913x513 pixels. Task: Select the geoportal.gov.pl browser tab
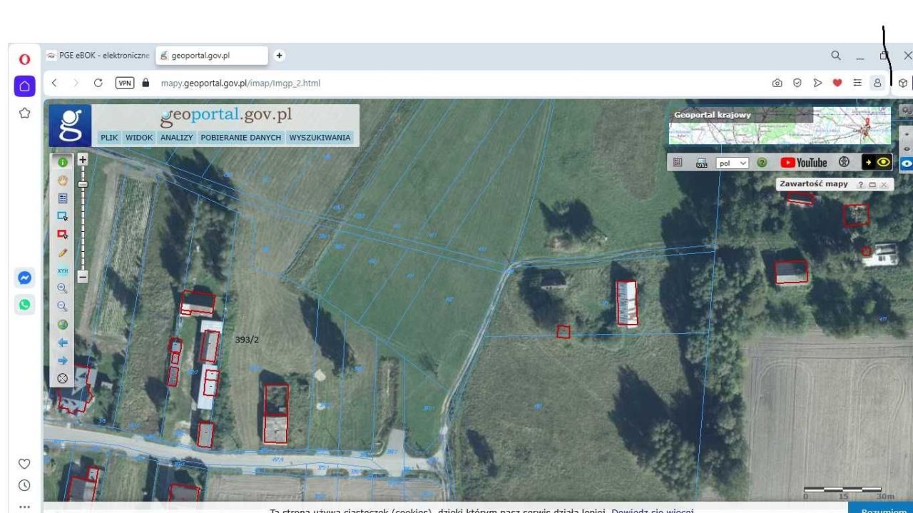211,56
